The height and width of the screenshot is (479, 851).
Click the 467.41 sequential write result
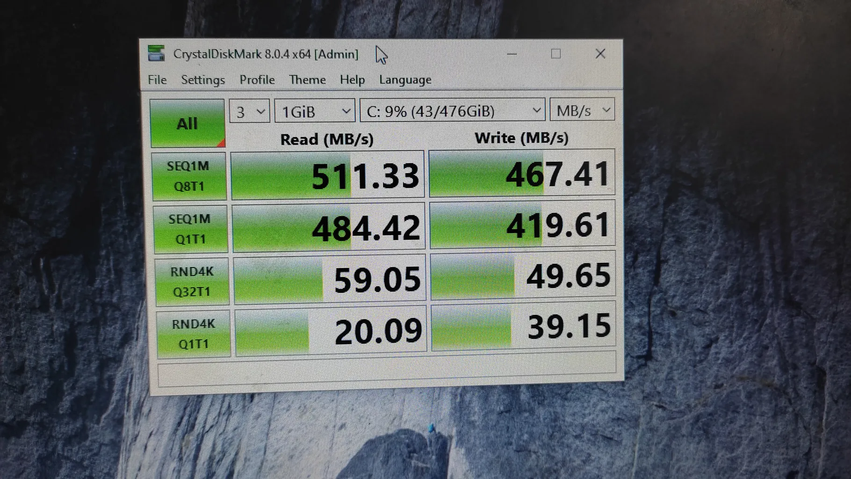[522, 173]
